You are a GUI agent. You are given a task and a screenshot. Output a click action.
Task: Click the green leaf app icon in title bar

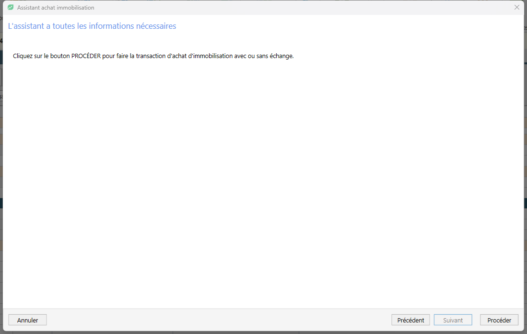pos(11,7)
